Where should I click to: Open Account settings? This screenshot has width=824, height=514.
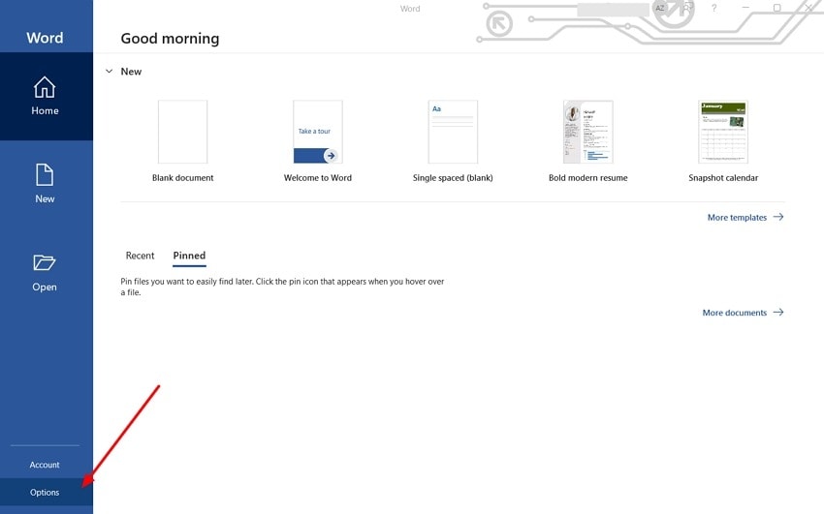pyautogui.click(x=46, y=465)
